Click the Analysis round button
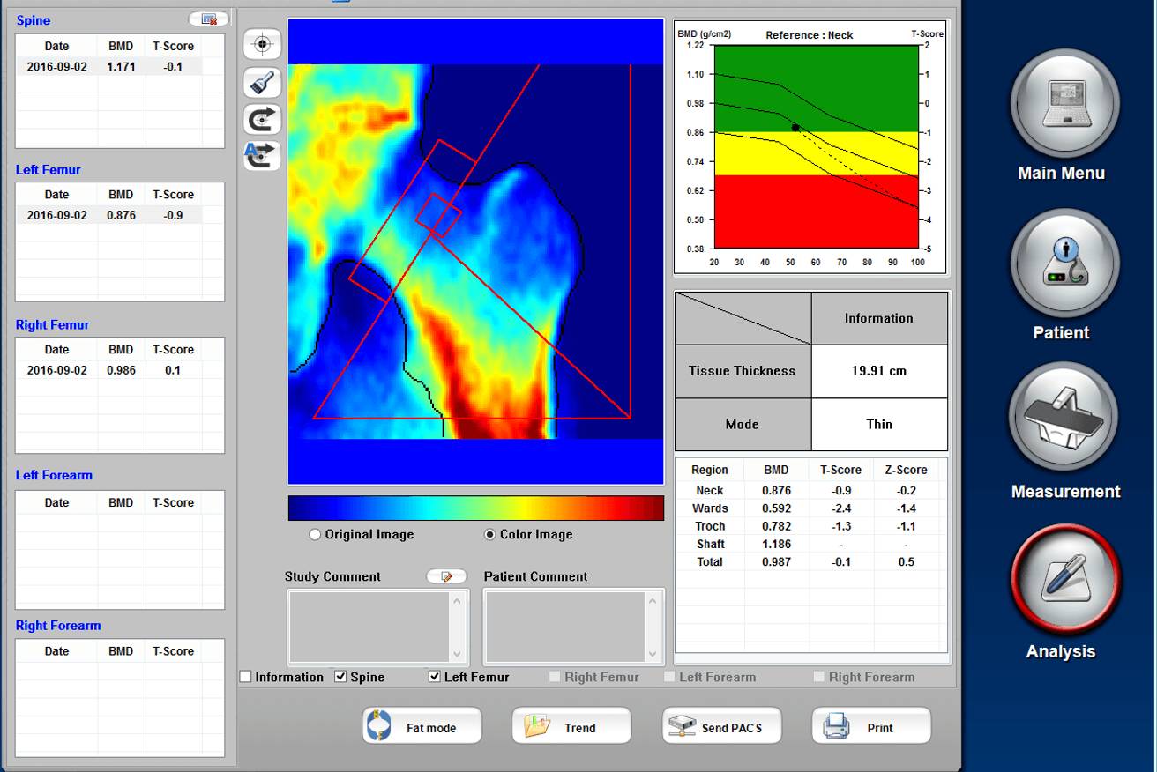The width and height of the screenshot is (1157, 772). click(1064, 579)
